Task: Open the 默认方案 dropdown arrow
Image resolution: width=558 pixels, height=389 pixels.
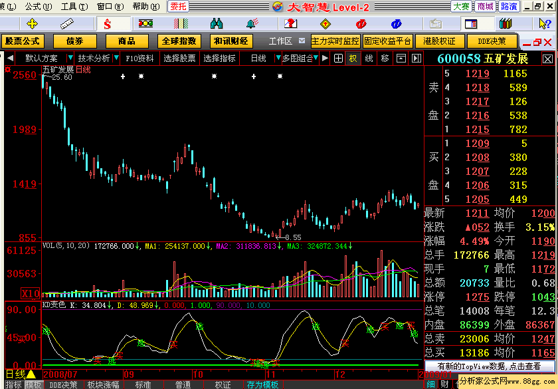Action: click(70, 58)
